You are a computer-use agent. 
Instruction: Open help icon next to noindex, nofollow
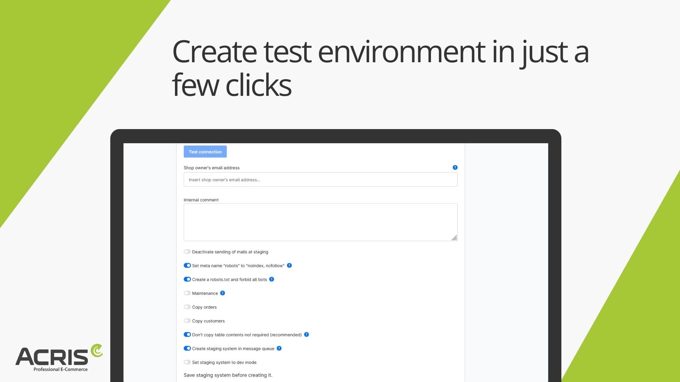289,266
